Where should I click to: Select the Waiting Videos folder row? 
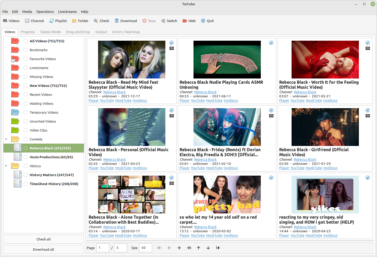point(44,103)
